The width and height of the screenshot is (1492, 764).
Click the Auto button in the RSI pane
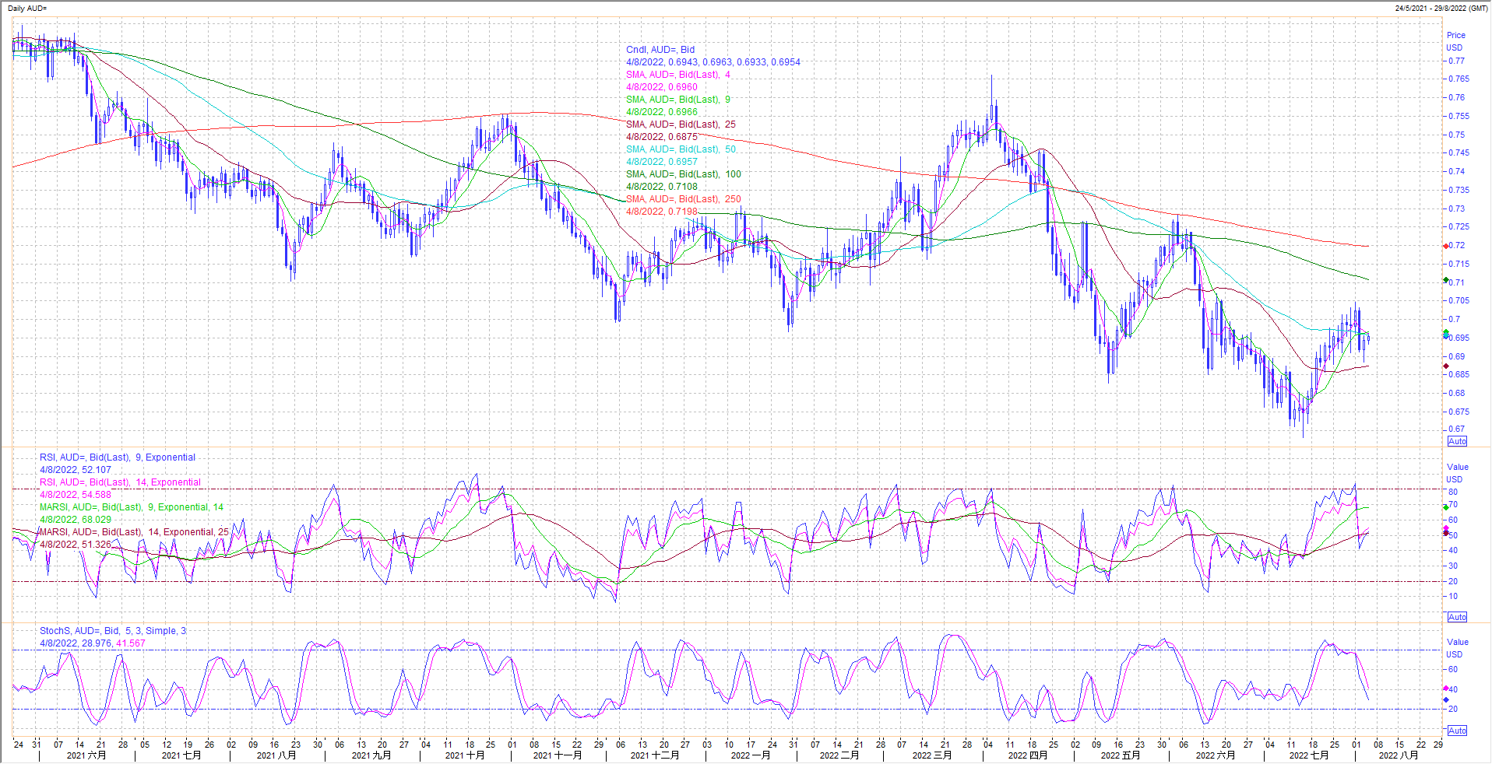point(1457,617)
